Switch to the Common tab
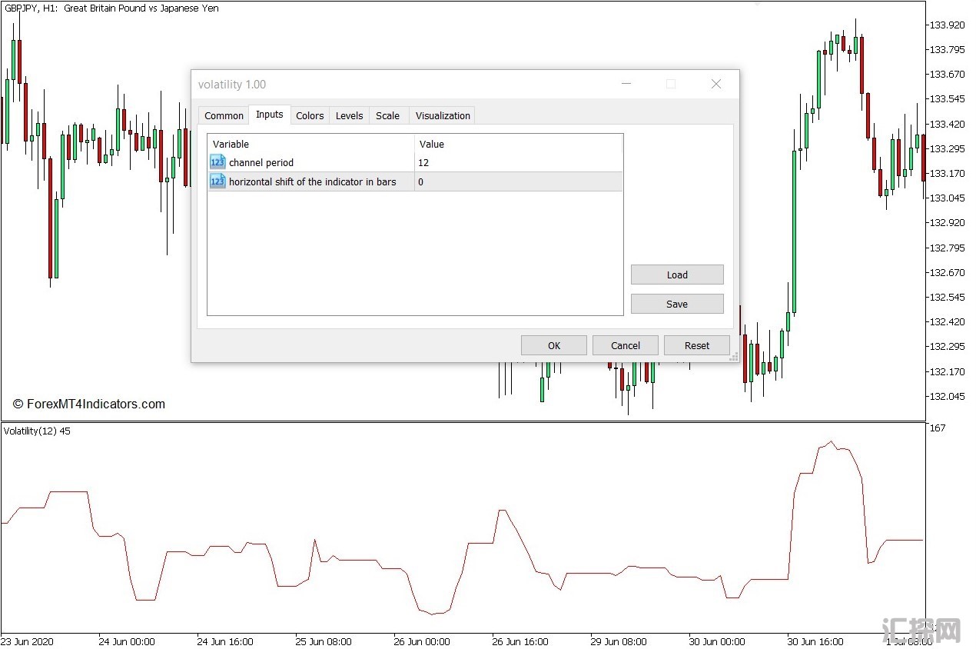 (x=224, y=115)
